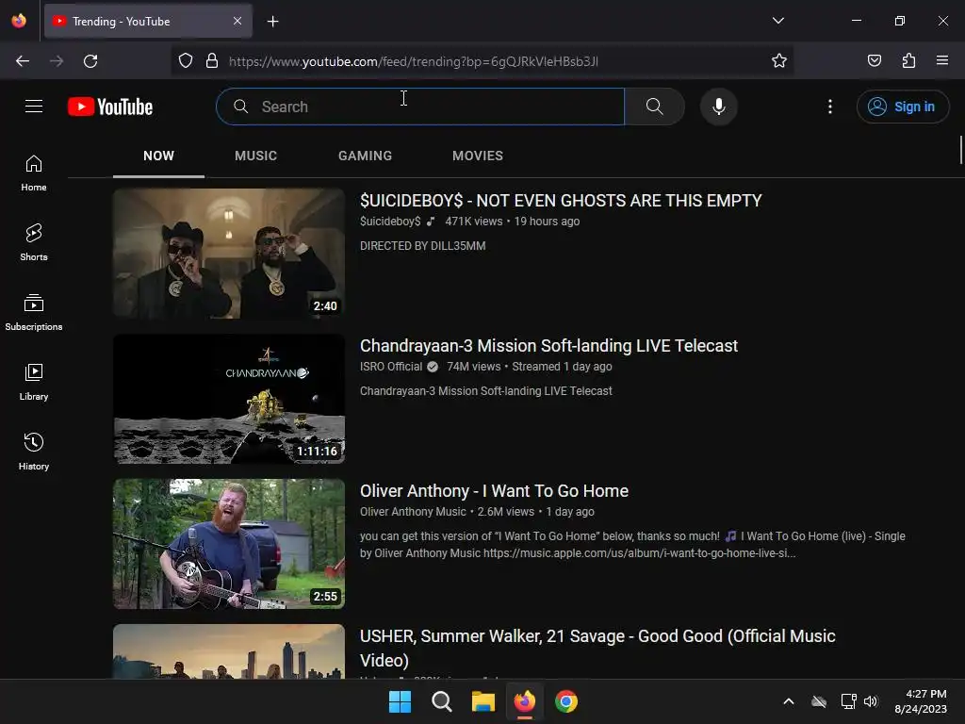Switch to the MOVIES tab
The width and height of the screenshot is (965, 724).
pos(478,156)
